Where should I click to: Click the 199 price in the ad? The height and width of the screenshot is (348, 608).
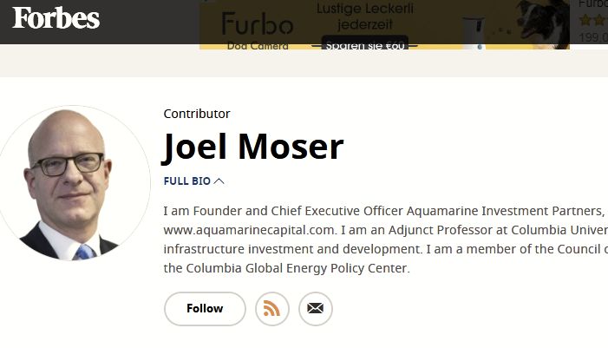593,37
